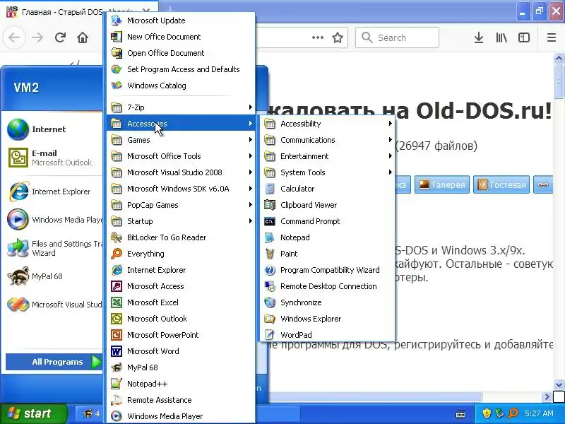Image resolution: width=565 pixels, height=424 pixels.
Task: Open pinned Internet item in Start menu
Action: click(x=54, y=129)
